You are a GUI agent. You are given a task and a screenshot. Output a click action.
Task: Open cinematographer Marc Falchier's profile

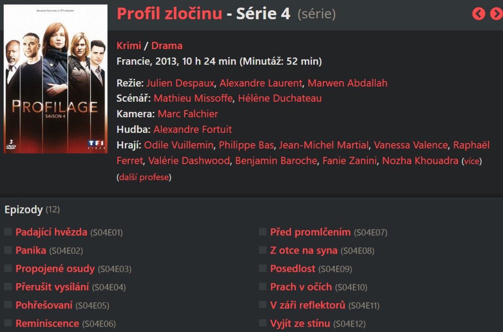[x=188, y=114]
